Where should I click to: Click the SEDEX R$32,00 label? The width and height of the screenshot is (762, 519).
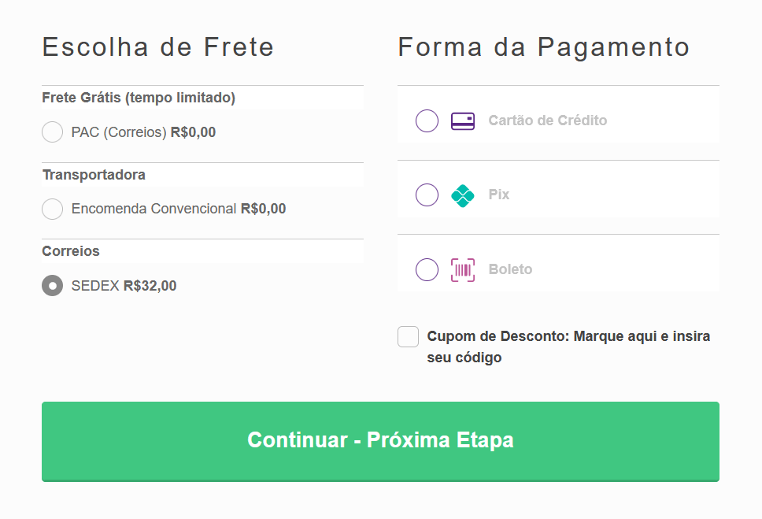[124, 286]
